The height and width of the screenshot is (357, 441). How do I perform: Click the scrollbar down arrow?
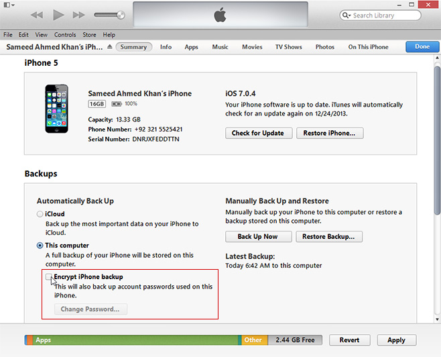pyautogui.click(x=437, y=319)
